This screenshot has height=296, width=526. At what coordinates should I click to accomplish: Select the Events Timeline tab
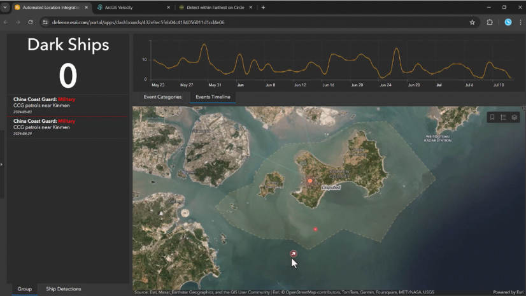click(x=213, y=97)
